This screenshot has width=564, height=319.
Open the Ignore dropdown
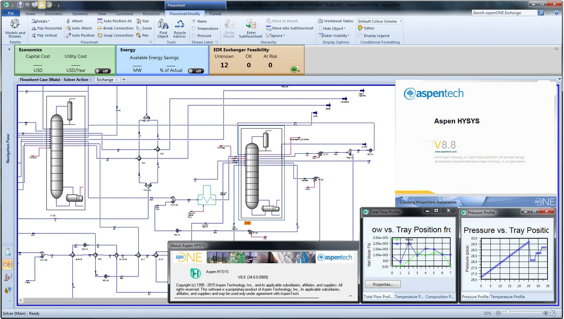275,35
